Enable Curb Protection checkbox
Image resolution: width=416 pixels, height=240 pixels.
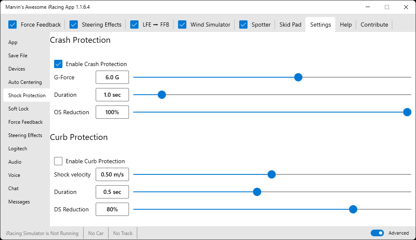point(58,161)
